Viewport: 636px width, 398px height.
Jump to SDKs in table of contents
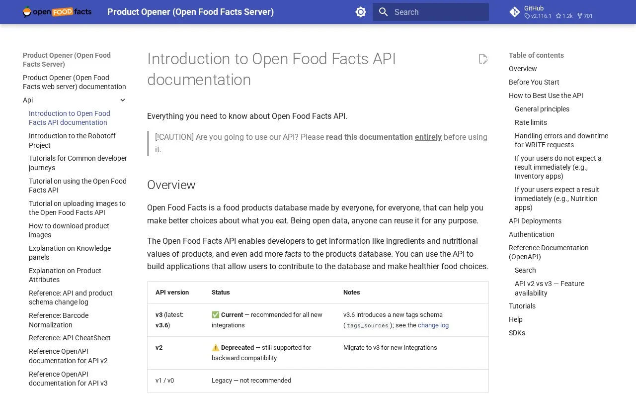517,333
